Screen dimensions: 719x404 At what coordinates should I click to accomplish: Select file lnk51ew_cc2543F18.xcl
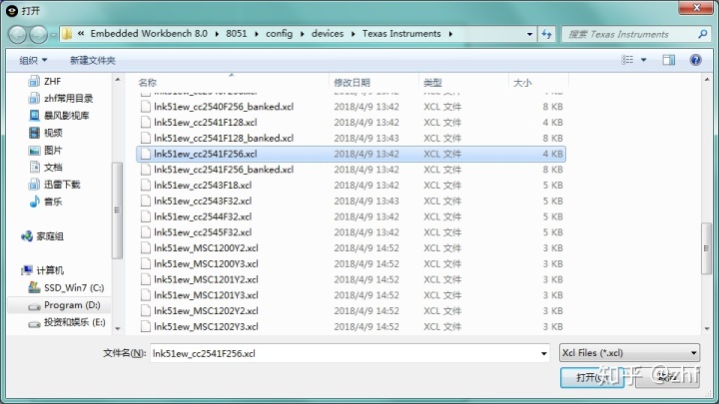[352, 186]
